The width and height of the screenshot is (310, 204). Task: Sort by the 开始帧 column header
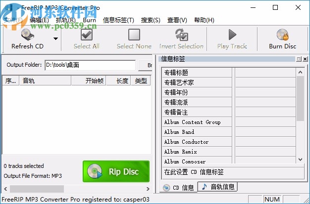tap(89, 81)
